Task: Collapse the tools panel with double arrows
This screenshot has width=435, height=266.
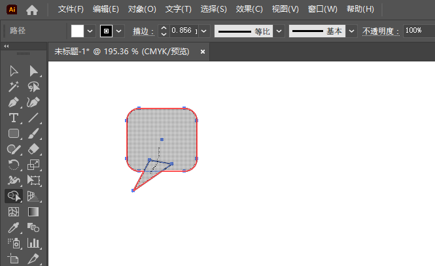Action: coord(7,46)
